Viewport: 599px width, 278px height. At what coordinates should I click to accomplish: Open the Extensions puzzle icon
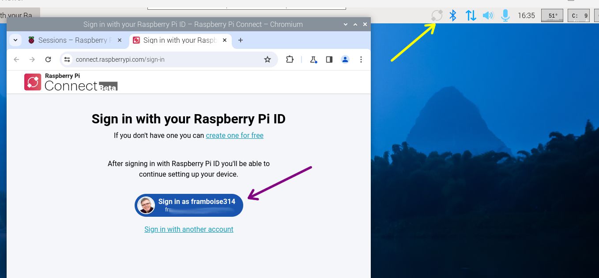290,59
